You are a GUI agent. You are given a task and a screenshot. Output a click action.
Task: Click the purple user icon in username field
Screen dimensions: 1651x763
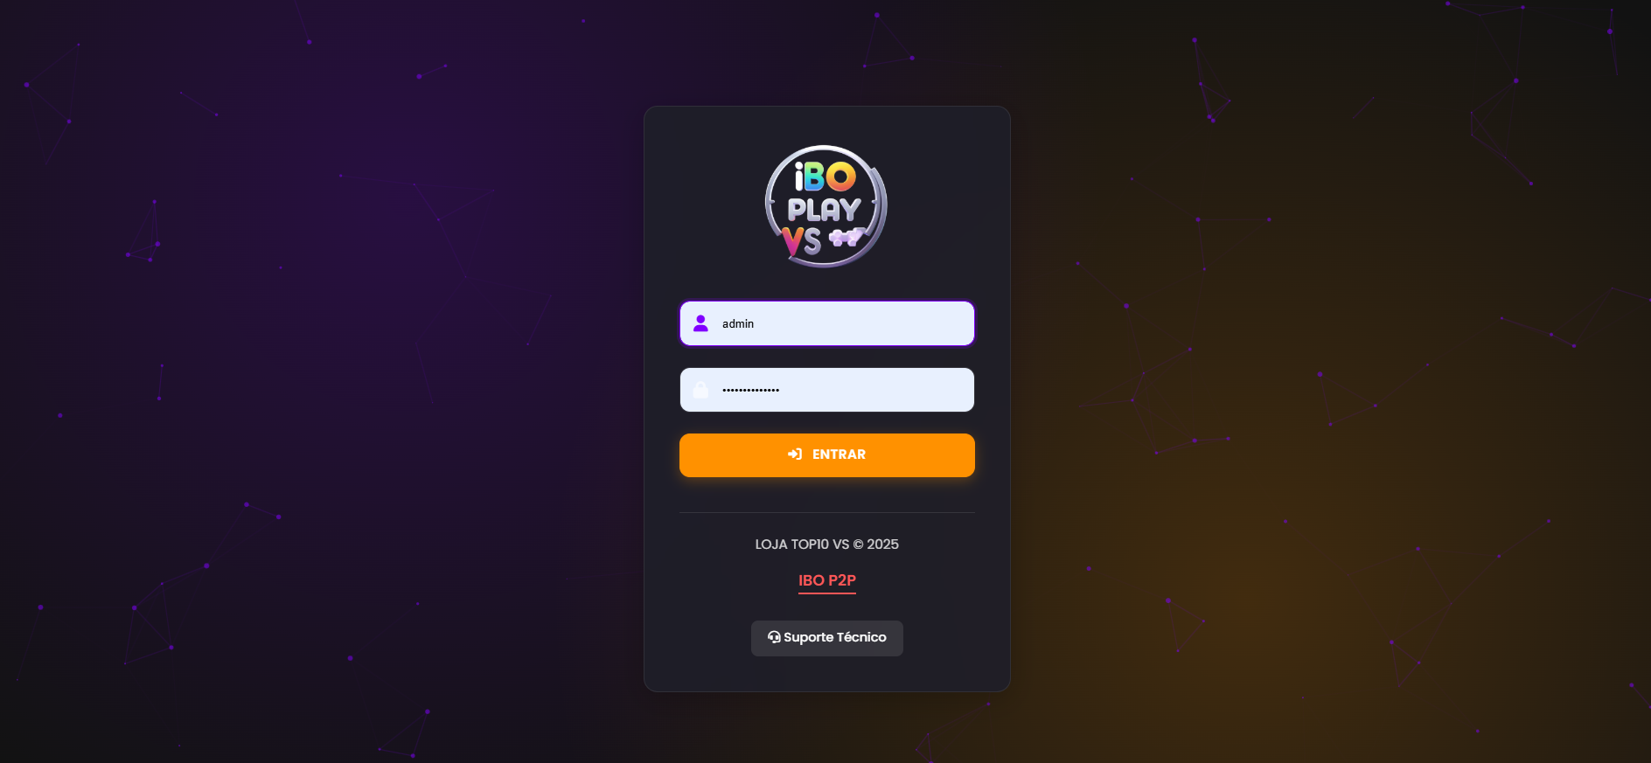[700, 323]
